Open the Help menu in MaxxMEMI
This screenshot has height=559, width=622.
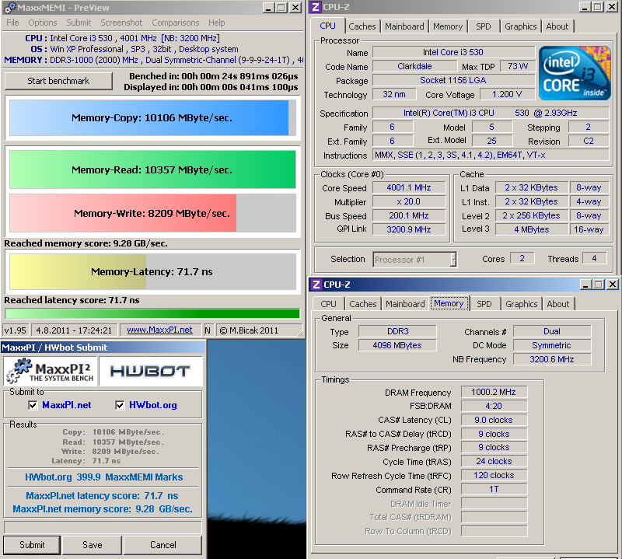click(217, 23)
